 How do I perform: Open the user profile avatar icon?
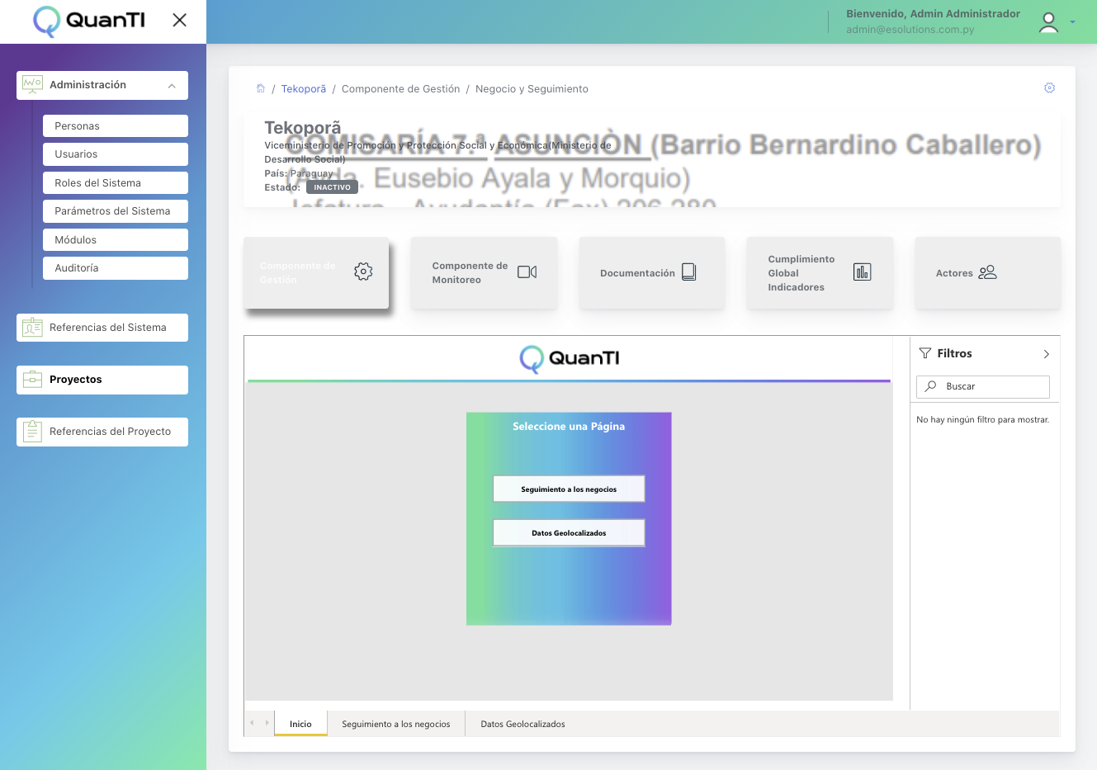[1048, 22]
